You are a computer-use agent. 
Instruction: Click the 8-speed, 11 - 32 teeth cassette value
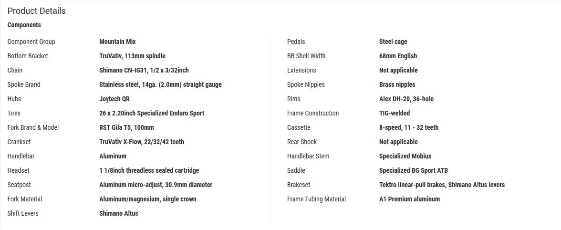click(409, 128)
